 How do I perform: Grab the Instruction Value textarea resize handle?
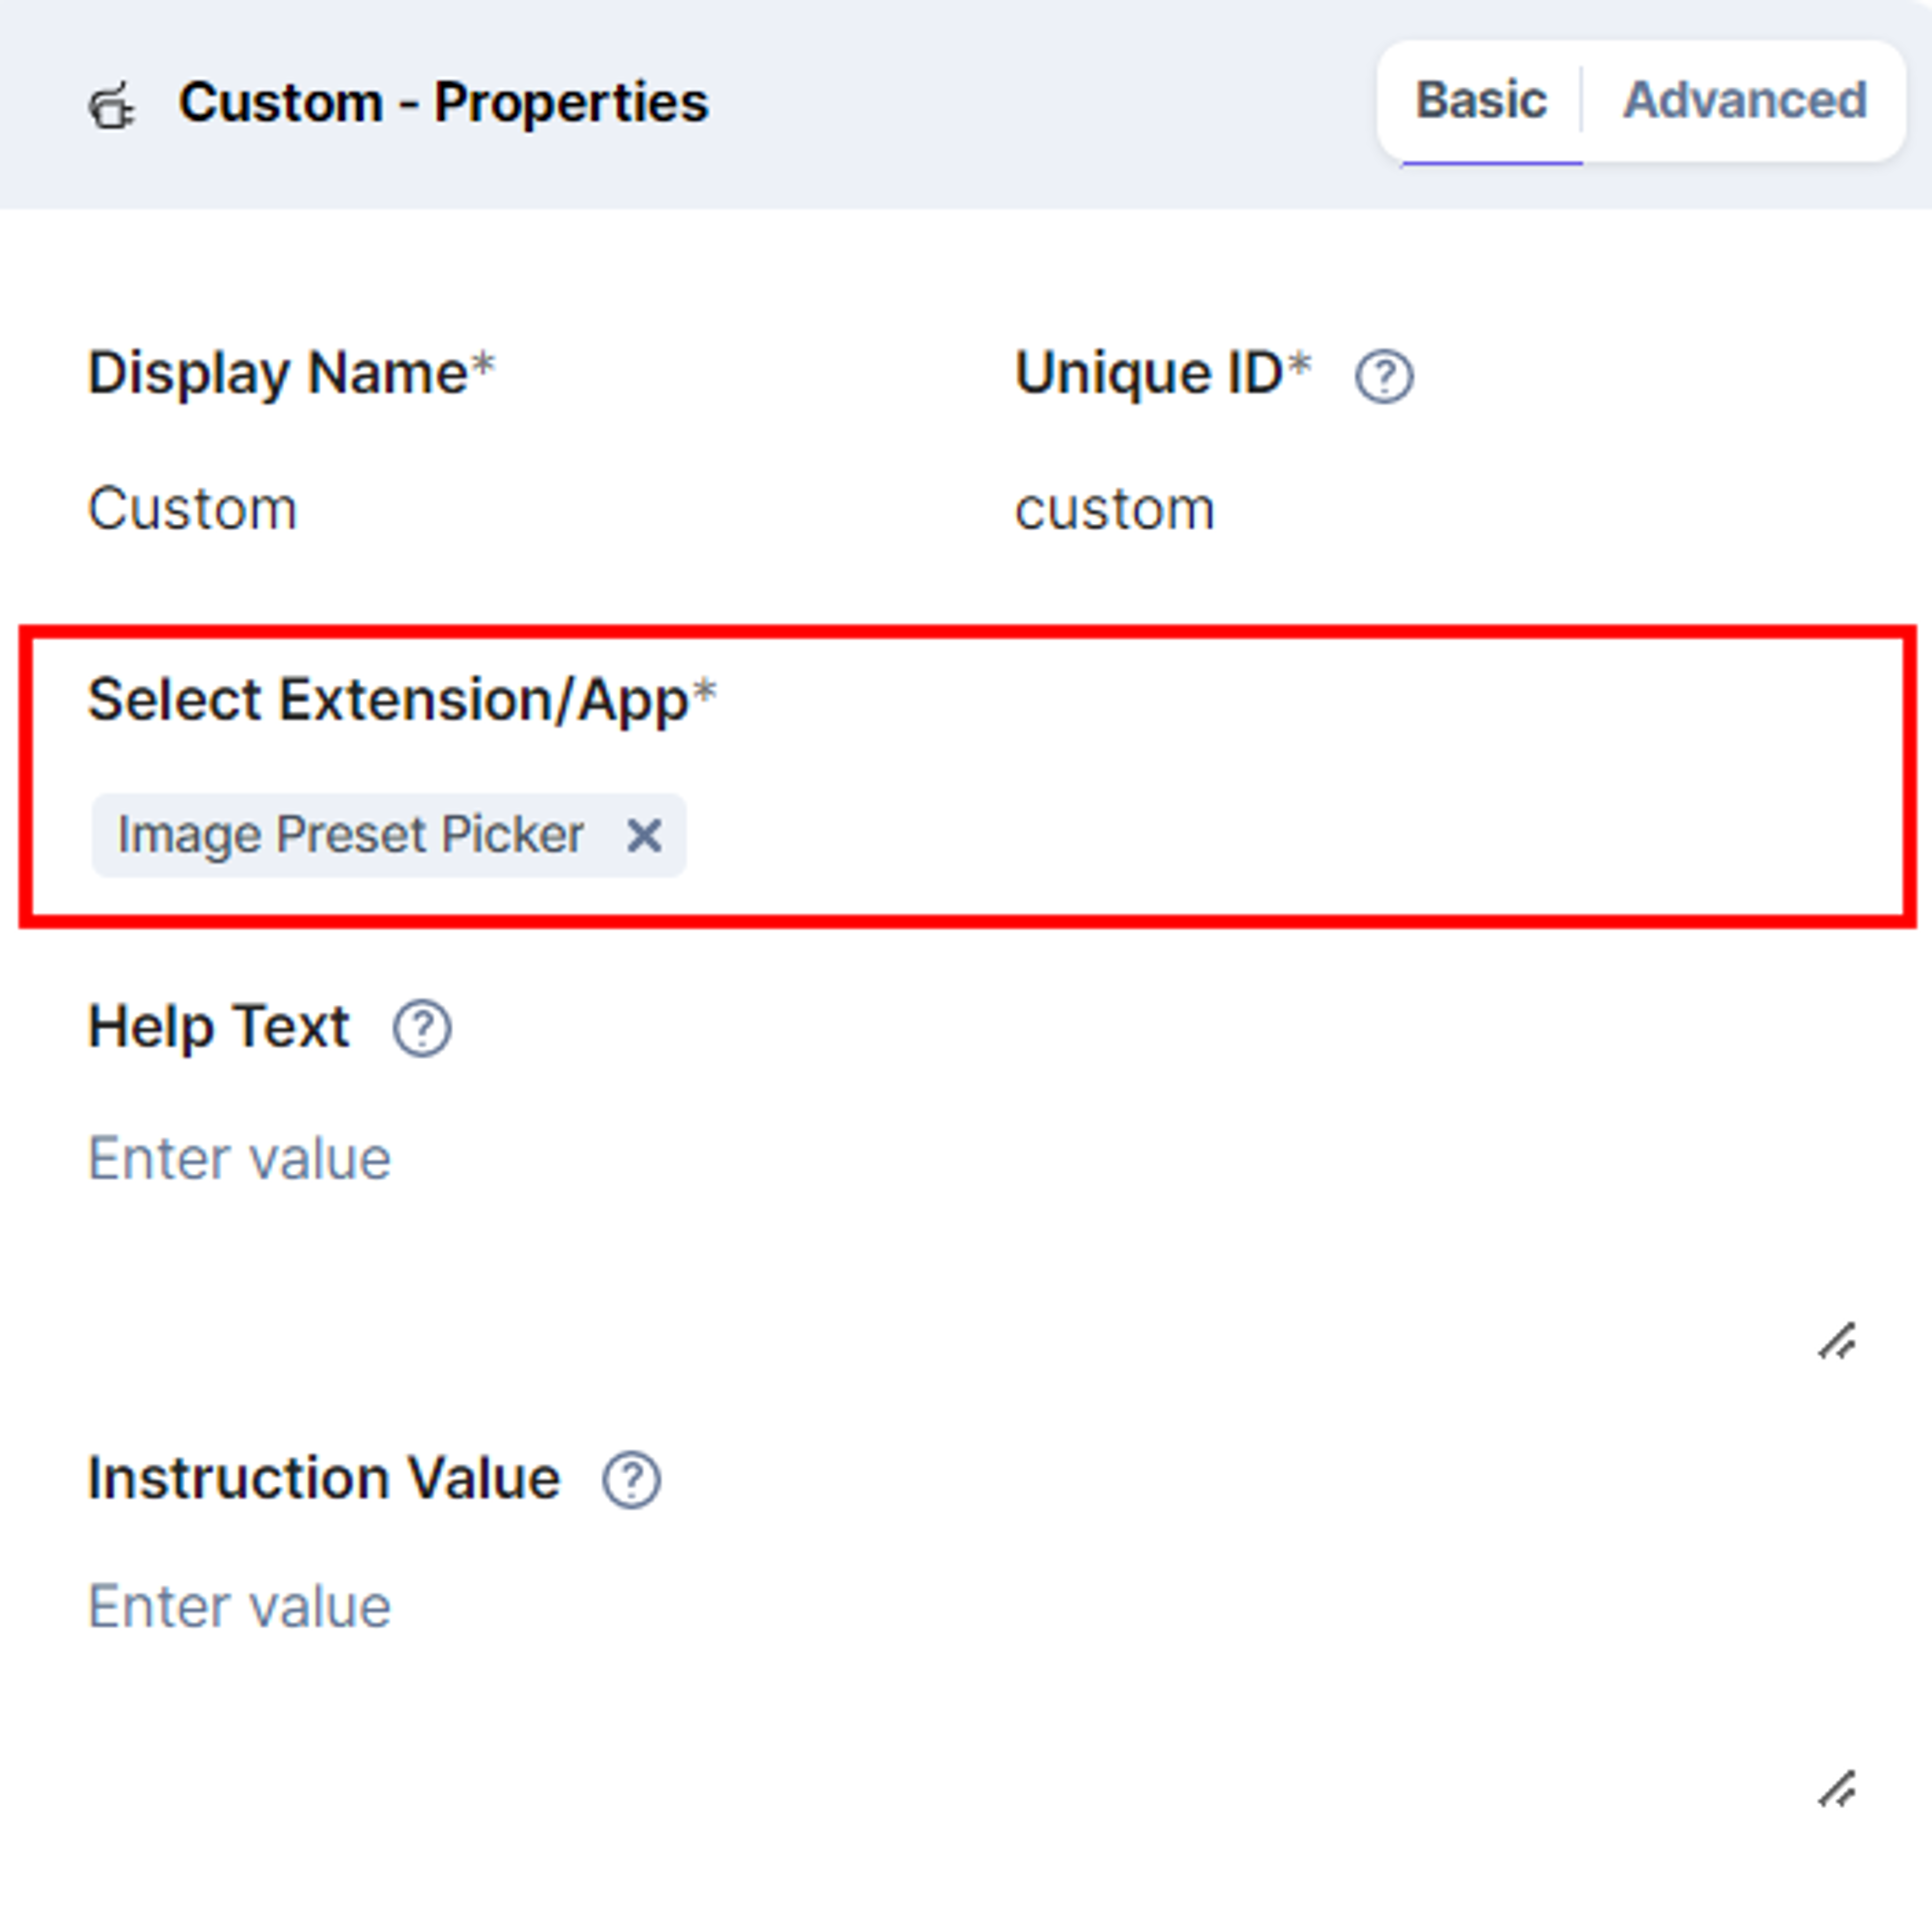[x=1836, y=1789]
